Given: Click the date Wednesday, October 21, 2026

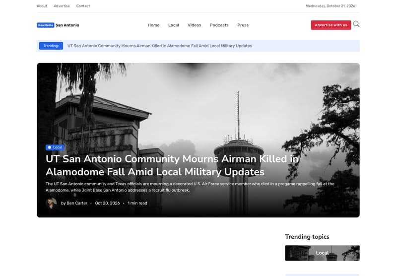Looking at the screenshot, I should (x=331, y=6).
